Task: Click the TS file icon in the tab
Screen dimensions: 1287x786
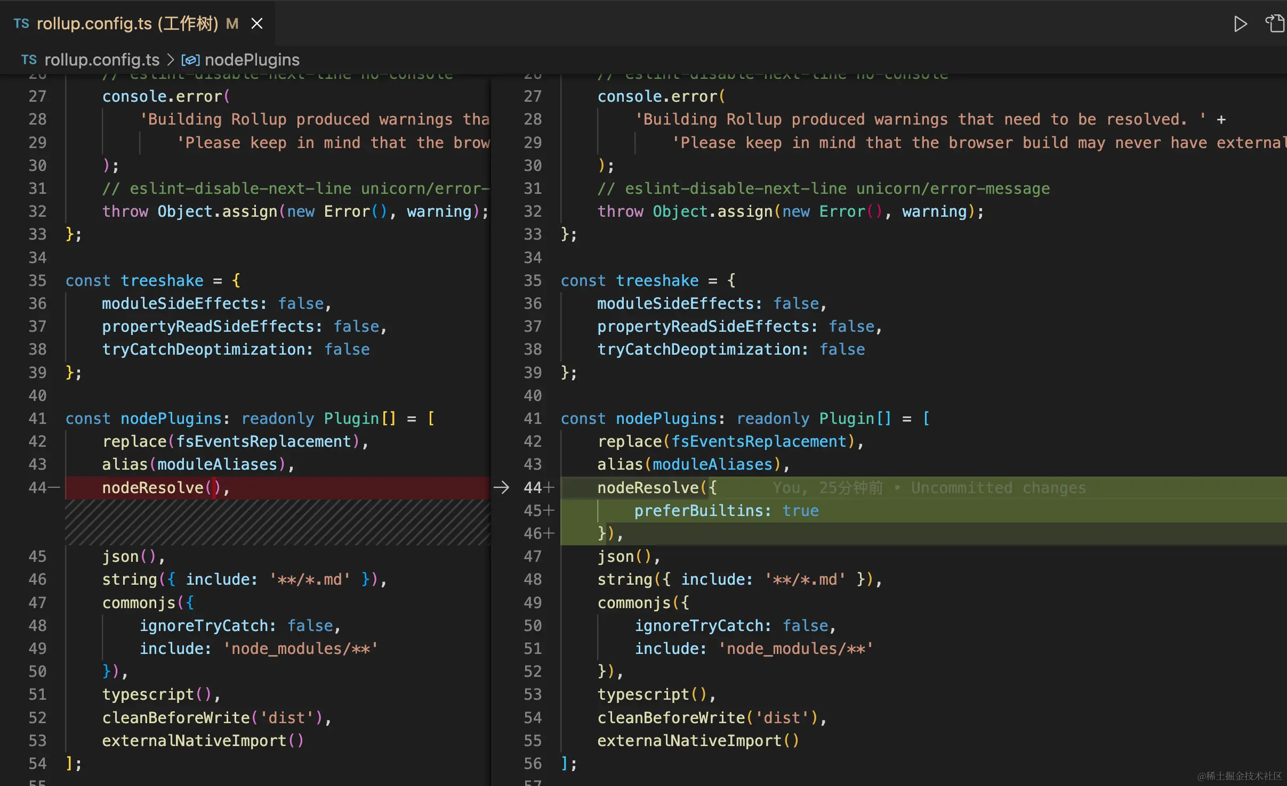Action: point(21,23)
